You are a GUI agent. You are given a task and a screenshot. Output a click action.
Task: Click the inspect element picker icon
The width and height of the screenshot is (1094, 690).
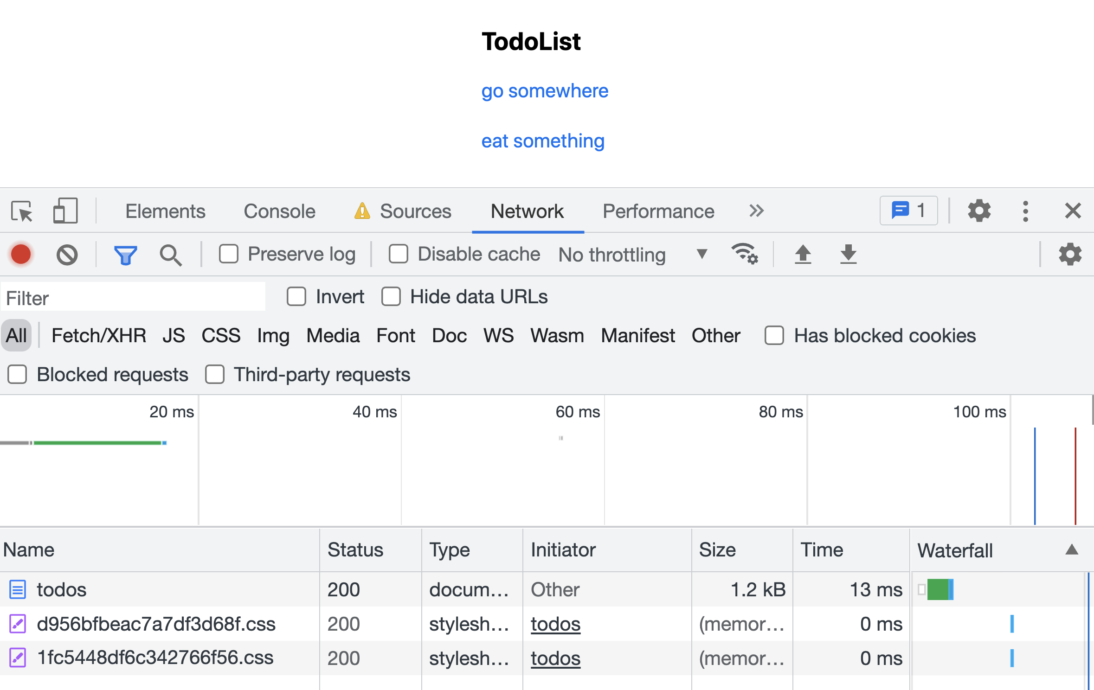tap(22, 211)
